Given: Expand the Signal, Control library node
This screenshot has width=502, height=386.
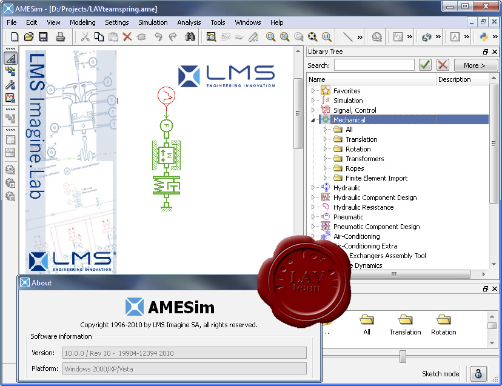Looking at the screenshot, I should (313, 110).
